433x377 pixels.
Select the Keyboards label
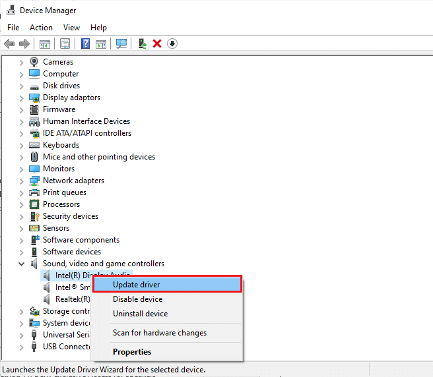61,145
